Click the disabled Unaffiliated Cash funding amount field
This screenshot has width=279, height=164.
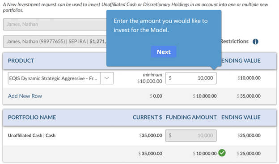tap(191, 135)
